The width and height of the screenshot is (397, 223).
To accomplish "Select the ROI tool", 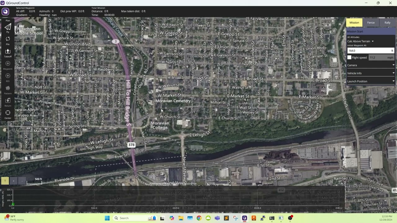I will (8, 77).
